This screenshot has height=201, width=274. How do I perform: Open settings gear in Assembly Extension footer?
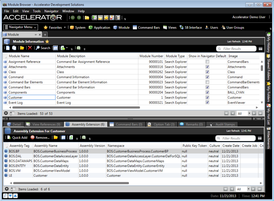click(x=7, y=189)
